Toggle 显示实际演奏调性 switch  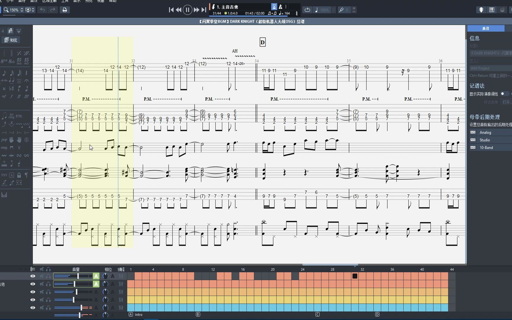[505, 94]
